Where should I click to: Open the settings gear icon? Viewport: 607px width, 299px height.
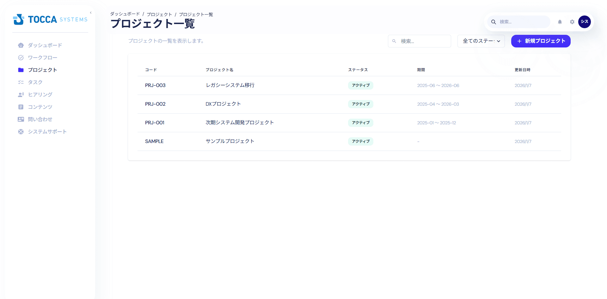[572, 22]
